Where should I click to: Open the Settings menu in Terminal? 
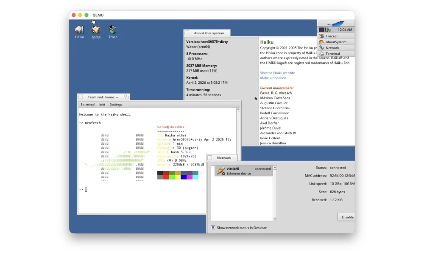click(116, 104)
